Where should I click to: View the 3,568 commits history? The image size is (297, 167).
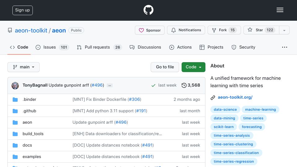point(191,85)
